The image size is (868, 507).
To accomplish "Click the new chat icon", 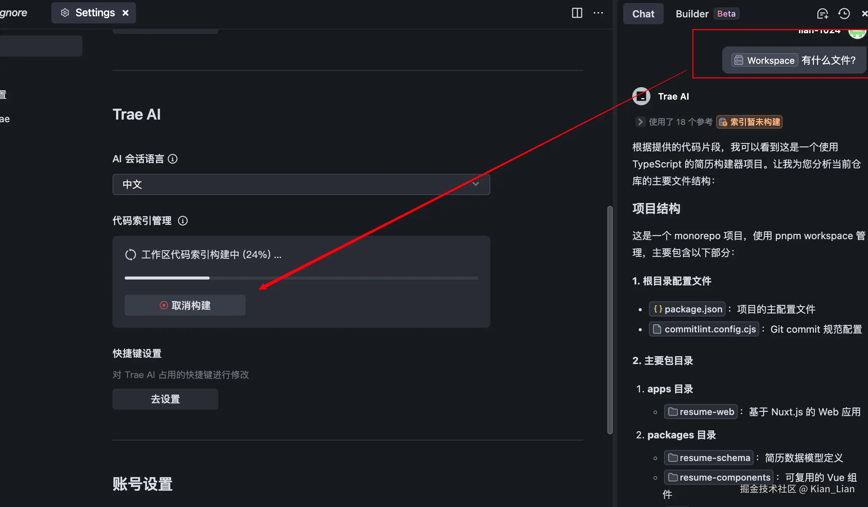I will coord(822,14).
